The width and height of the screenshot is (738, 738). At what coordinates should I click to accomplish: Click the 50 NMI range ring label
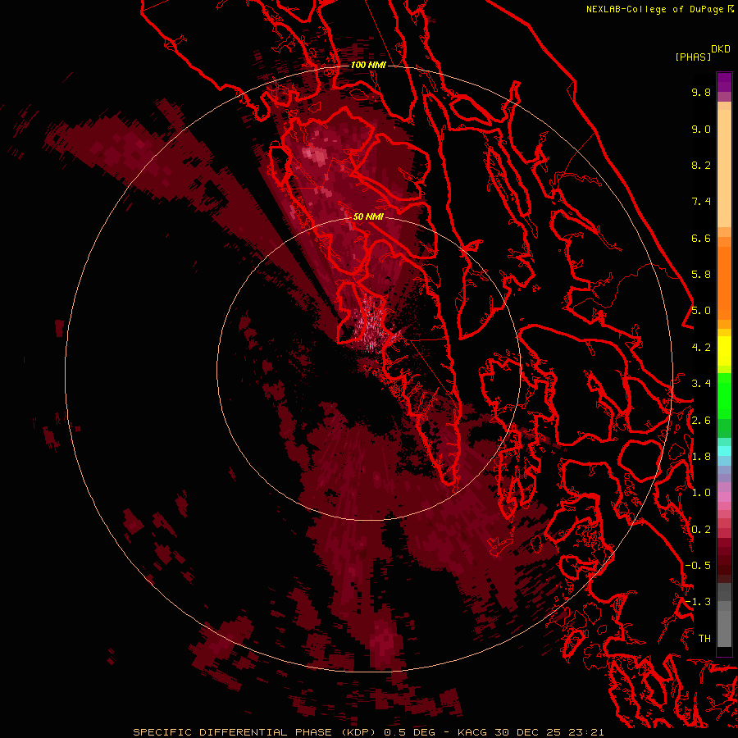click(x=368, y=216)
